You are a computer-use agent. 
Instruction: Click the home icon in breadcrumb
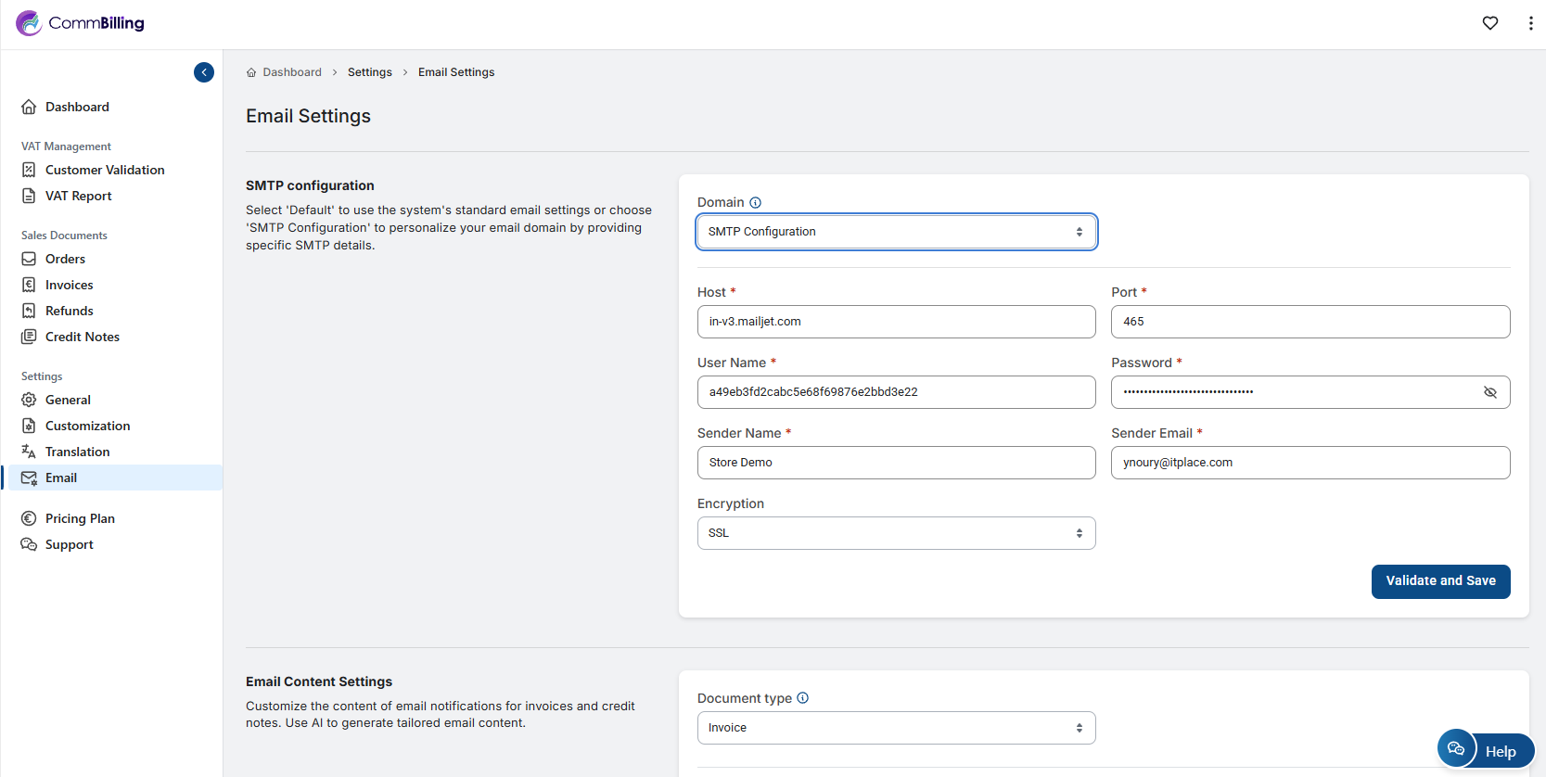coord(251,72)
